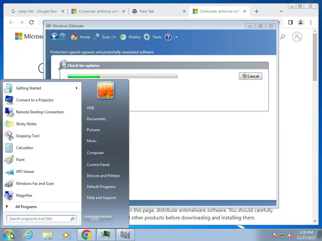
Task: Open VM1 user folder
Action: tap(90, 108)
